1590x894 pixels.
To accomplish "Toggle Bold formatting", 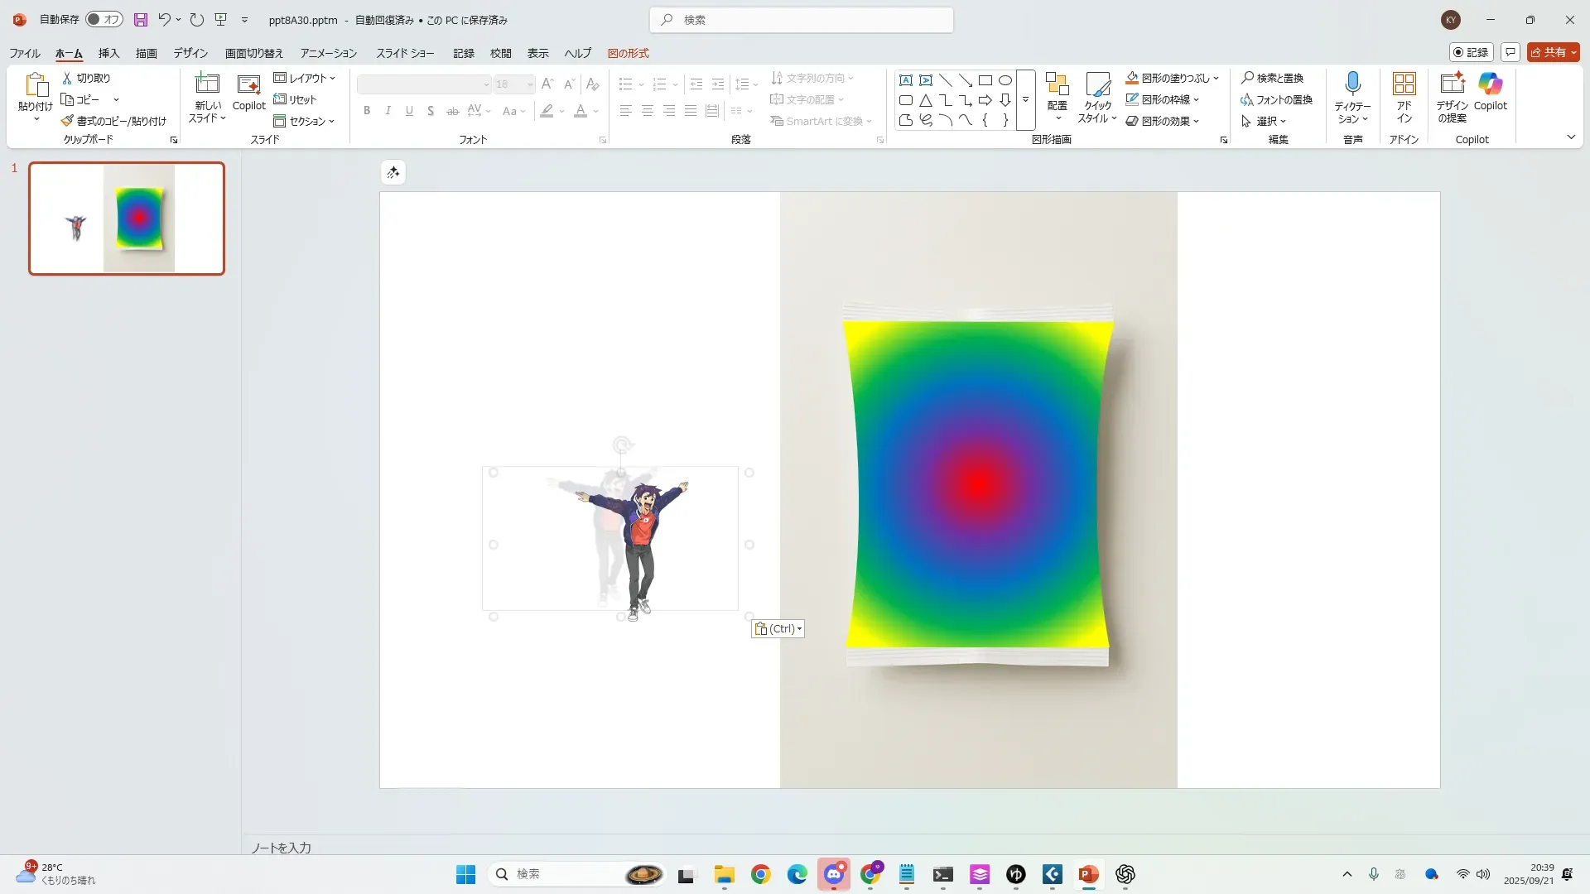I will [x=367, y=111].
